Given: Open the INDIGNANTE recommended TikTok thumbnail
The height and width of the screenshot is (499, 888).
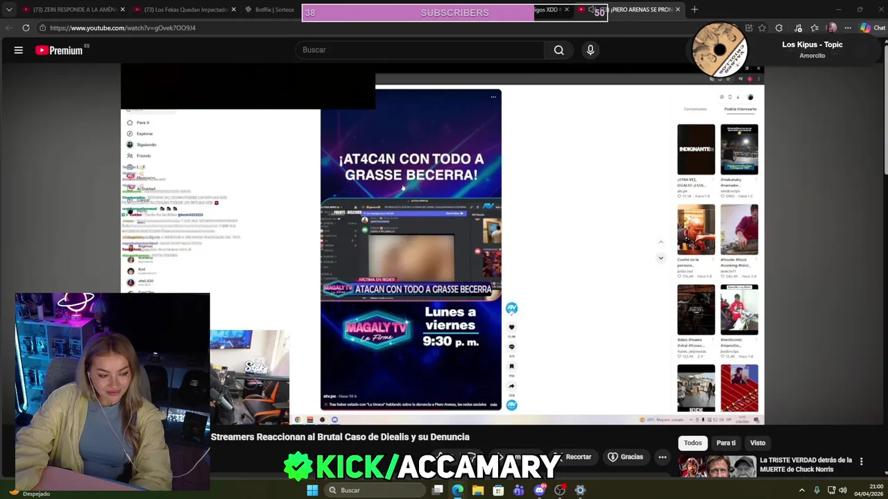Looking at the screenshot, I should pyautogui.click(x=696, y=150).
